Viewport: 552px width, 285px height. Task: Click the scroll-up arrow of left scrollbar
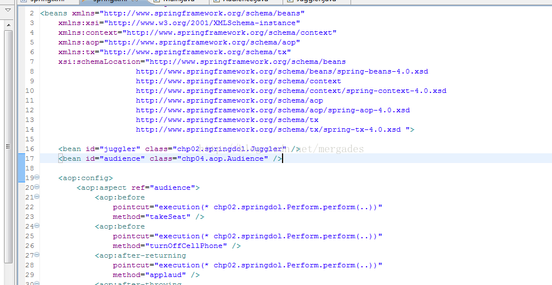9,25
